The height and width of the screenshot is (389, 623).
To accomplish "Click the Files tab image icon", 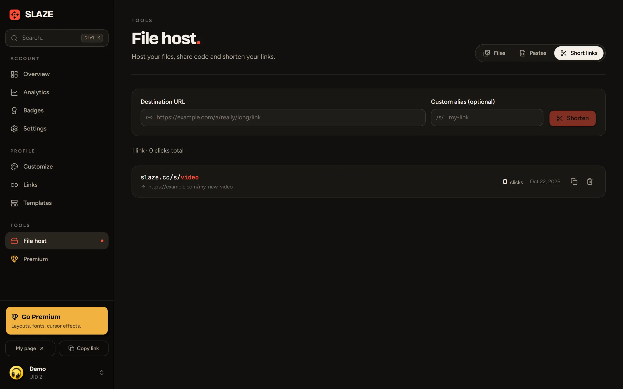I will 487,53.
